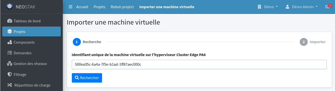Screen dimensions: 335x91
Task: Click the Composants shapes icon
Action: pyautogui.click(x=10, y=42)
